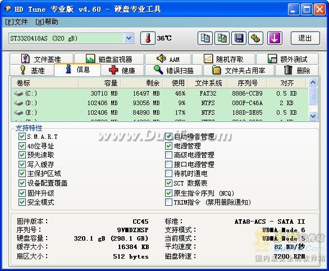
Task: Toggle the S.M.A.R.T checkbox
Action: [x=22, y=137]
